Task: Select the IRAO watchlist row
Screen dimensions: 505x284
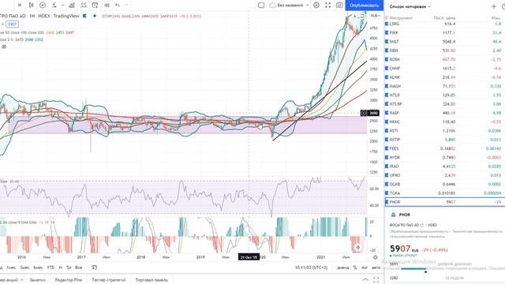Action: pos(444,166)
